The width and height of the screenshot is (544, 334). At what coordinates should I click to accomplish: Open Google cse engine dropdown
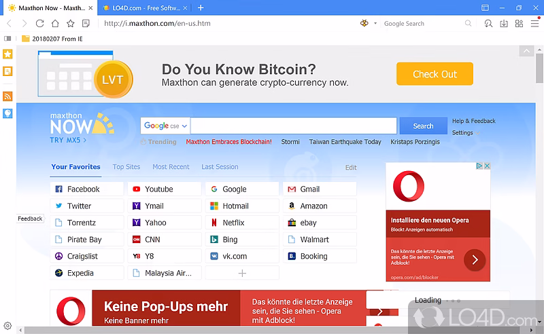165,126
